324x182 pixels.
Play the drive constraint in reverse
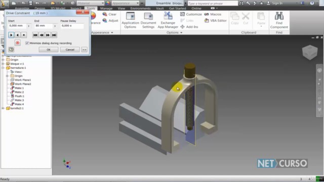point(18,35)
